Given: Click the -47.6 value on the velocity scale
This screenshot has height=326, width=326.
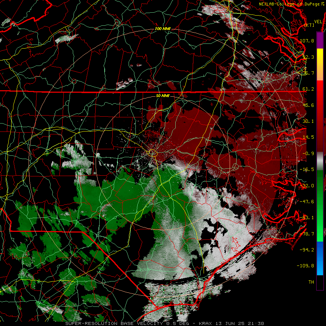Looking at the screenshot, I should (307, 202).
